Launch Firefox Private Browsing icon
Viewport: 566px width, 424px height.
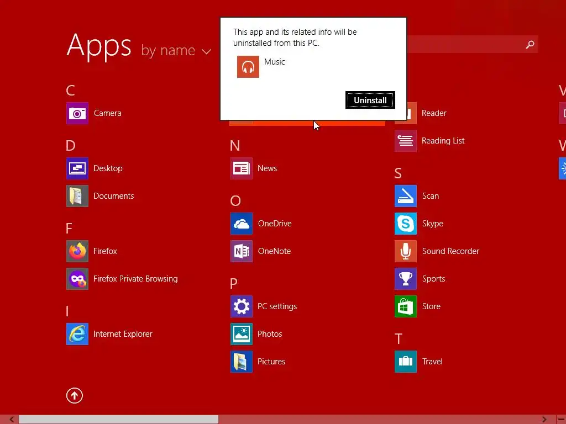pos(77,279)
